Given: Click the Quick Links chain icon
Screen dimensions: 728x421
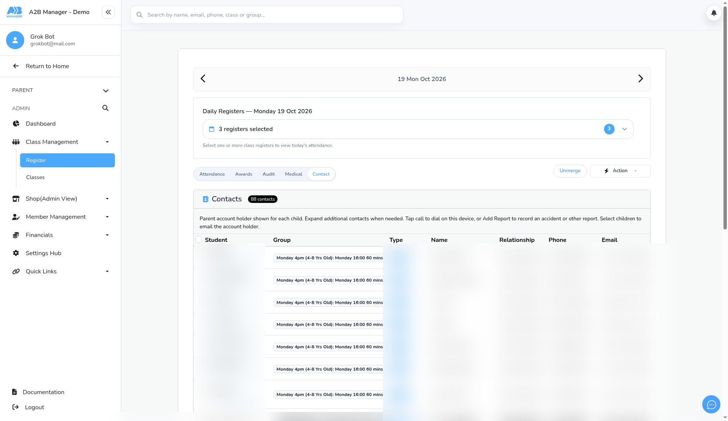Looking at the screenshot, I should (16, 271).
